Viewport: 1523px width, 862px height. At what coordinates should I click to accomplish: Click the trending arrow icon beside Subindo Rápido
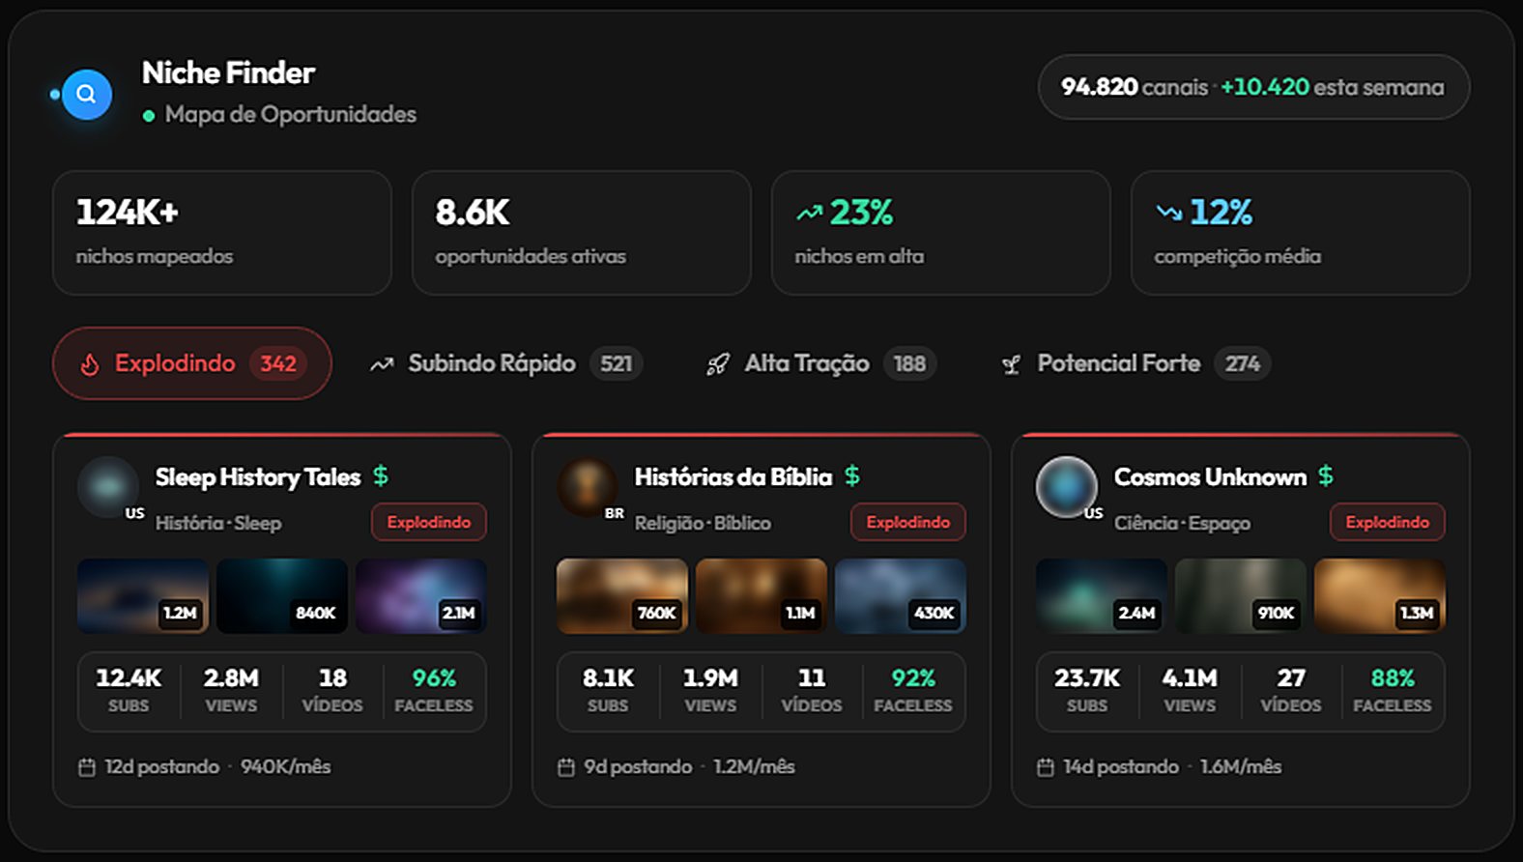[x=382, y=364]
